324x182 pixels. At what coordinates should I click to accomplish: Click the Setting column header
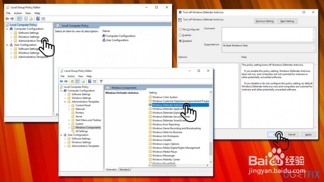pos(153,93)
